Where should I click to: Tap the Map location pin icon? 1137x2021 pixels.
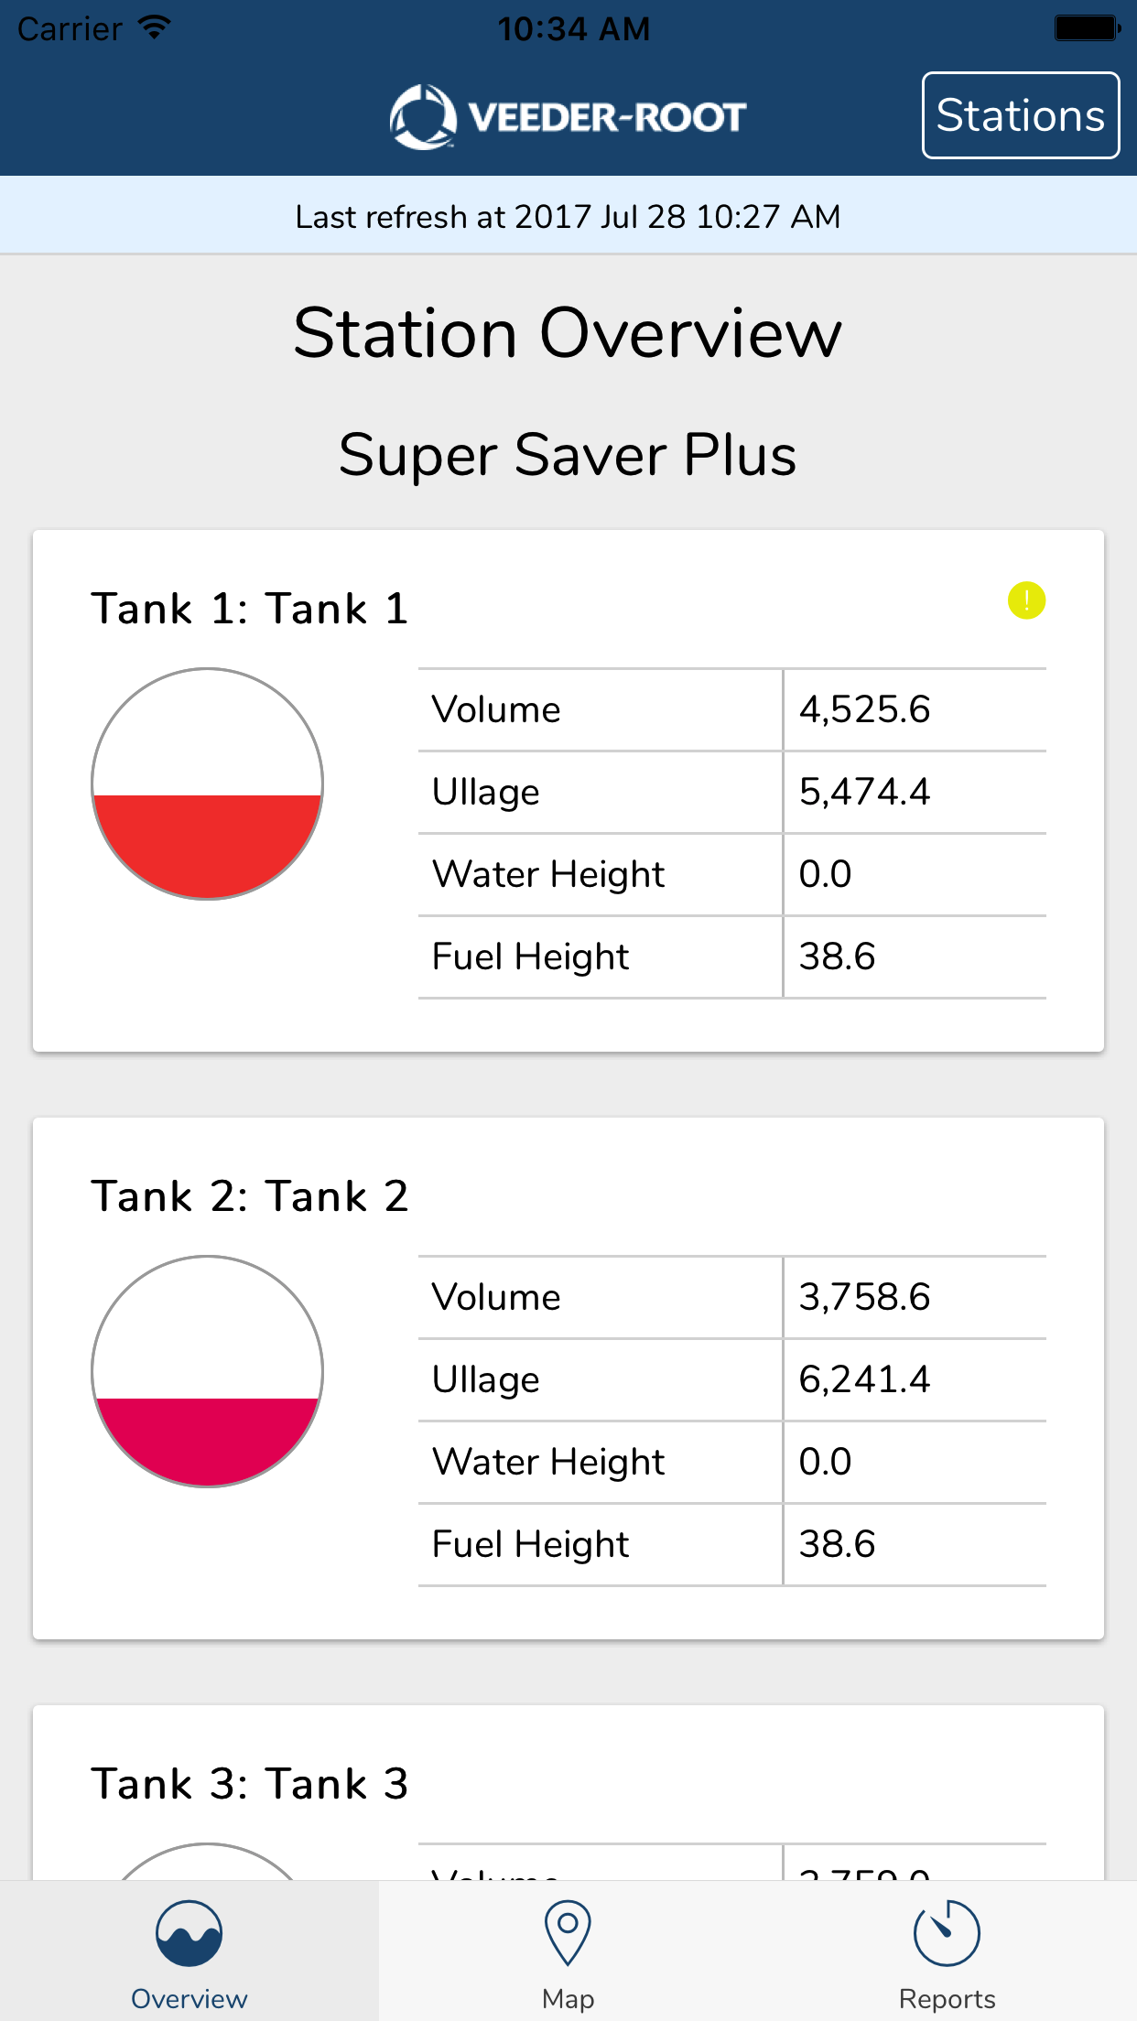(568, 1933)
